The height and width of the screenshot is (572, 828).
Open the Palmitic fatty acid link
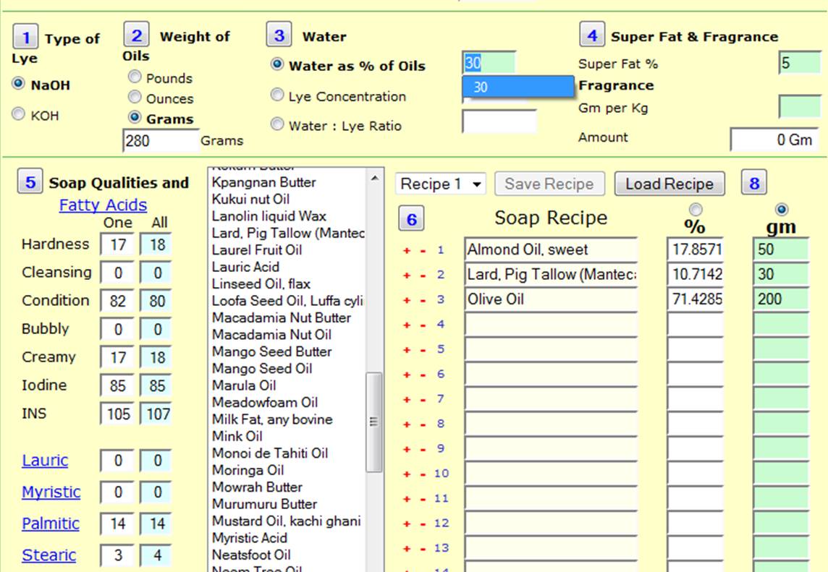(x=51, y=524)
